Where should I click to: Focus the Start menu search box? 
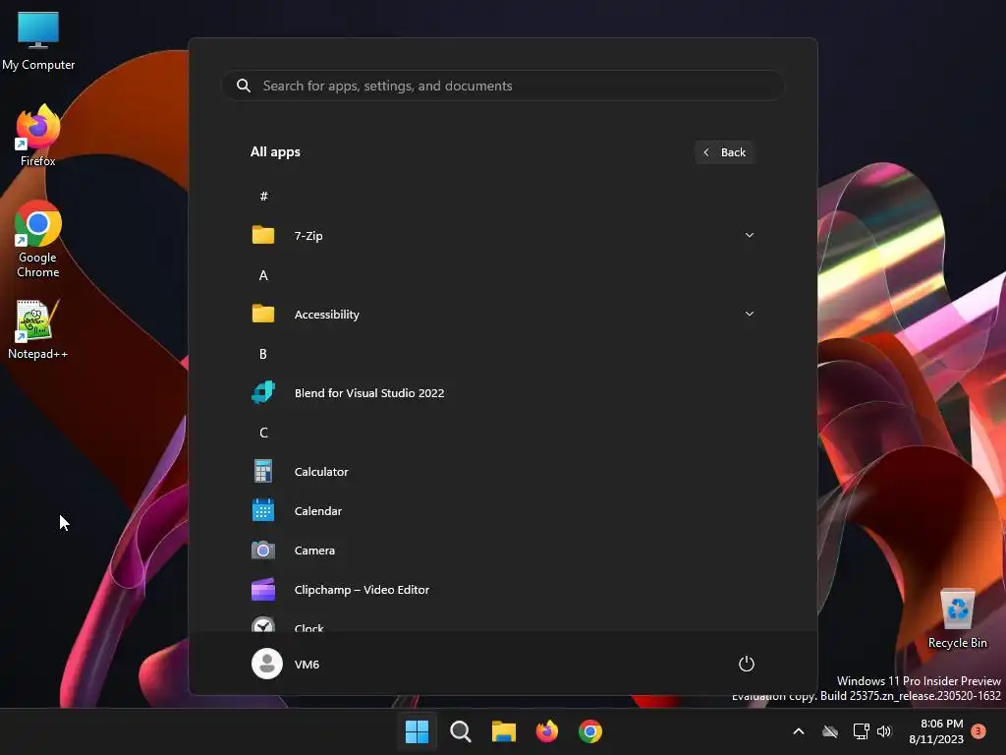(x=503, y=86)
